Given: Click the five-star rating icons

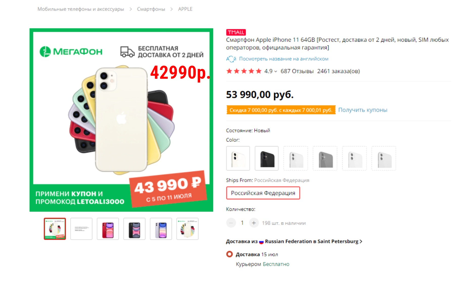Looking at the screenshot, I should 244,71.
